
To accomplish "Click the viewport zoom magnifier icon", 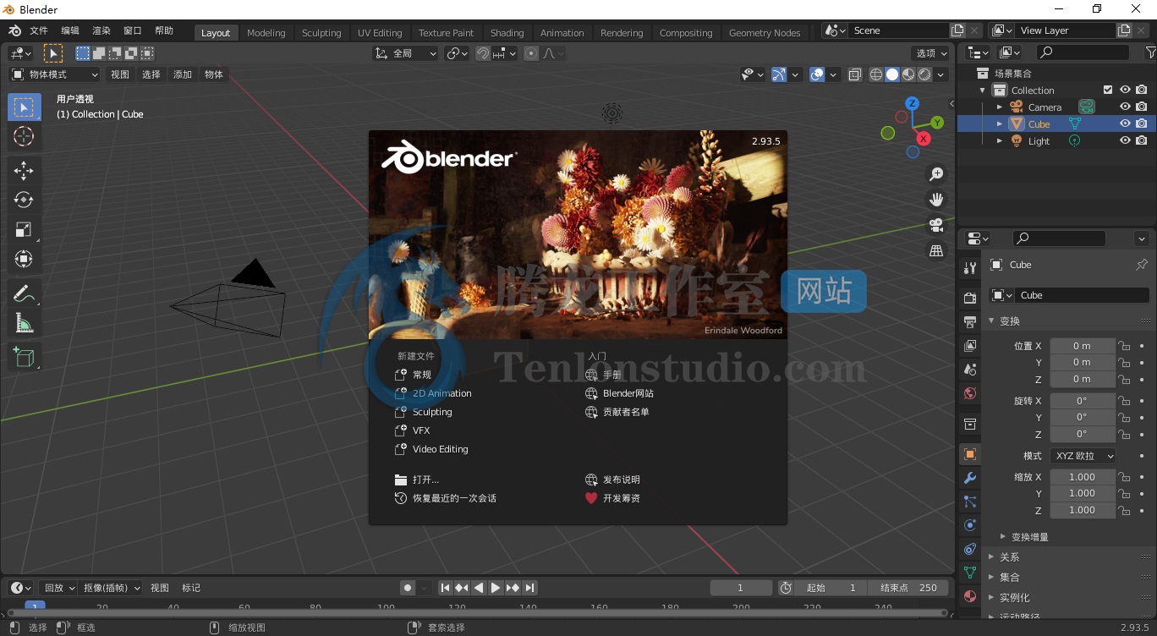I will (936, 174).
